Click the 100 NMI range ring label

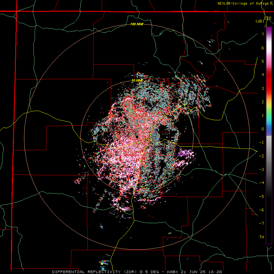tap(137, 24)
